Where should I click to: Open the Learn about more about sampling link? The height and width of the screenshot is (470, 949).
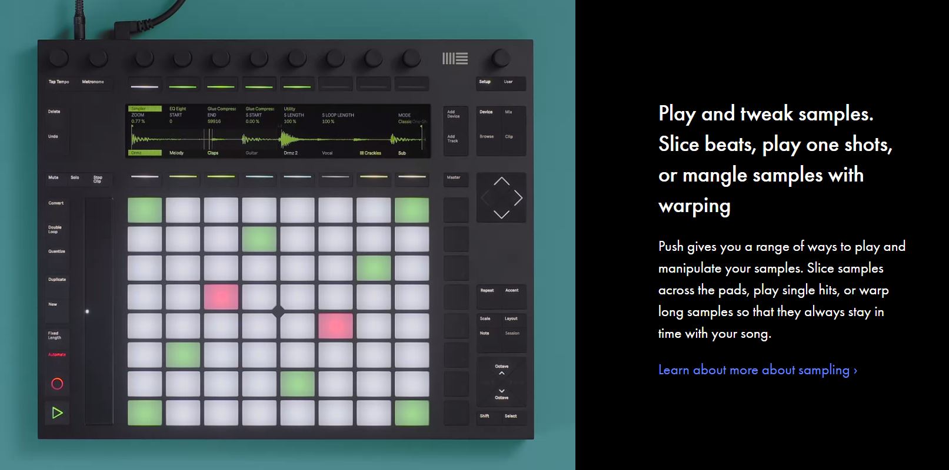758,370
